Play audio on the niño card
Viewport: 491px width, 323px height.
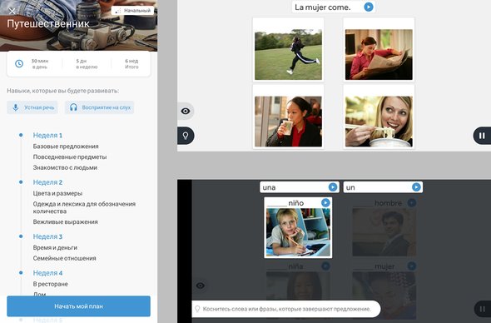325,202
